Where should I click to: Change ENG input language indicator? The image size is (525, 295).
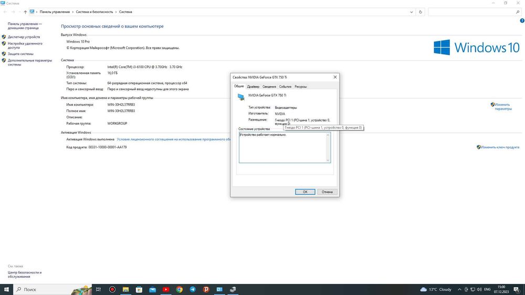[488, 289]
